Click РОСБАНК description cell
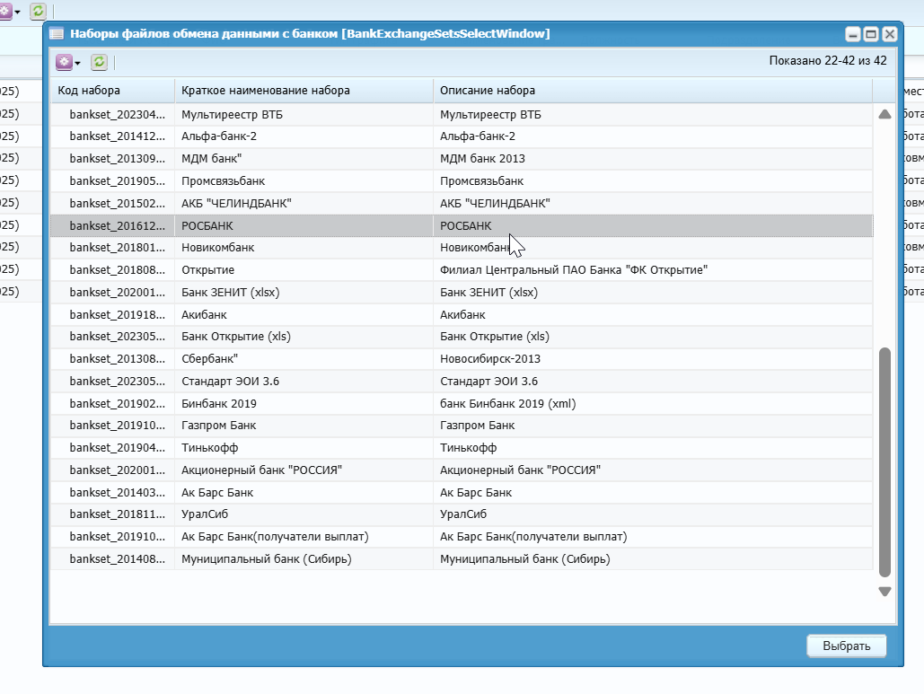This screenshot has width=924, height=694. 652,226
